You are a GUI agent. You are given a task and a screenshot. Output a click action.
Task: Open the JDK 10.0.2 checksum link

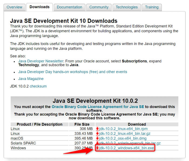tap(38, 86)
